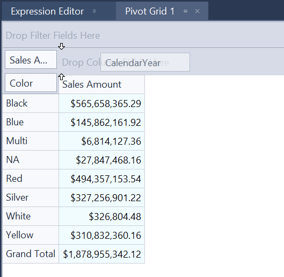Select the Multi row header

click(x=31, y=141)
